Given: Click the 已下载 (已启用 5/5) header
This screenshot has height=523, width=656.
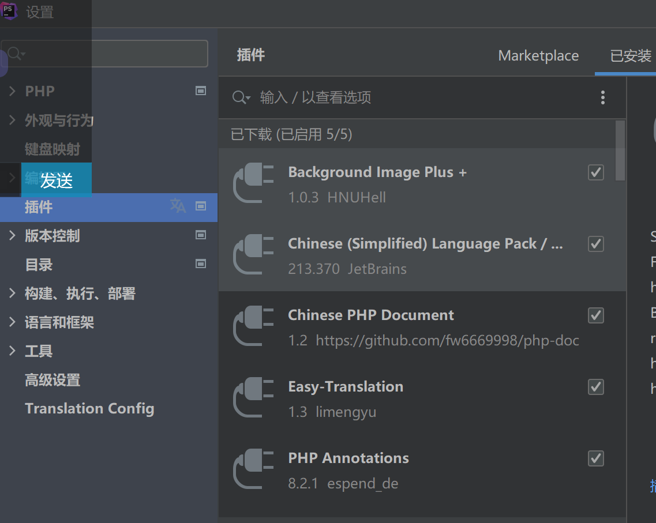Looking at the screenshot, I should tap(291, 134).
